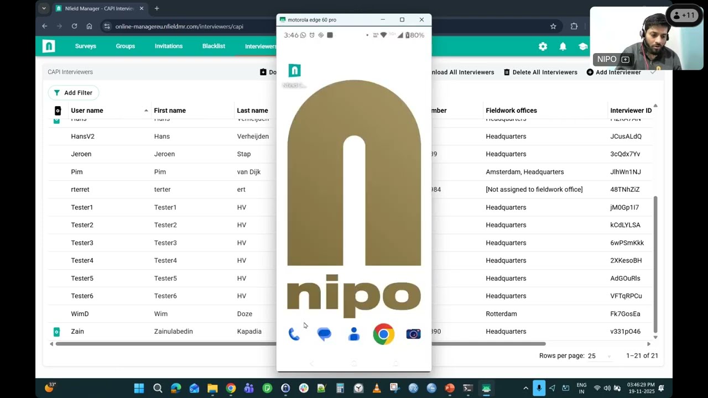This screenshot has width=708, height=398.
Task: Open the Phone dialer app on the emulator
Action: point(294,334)
